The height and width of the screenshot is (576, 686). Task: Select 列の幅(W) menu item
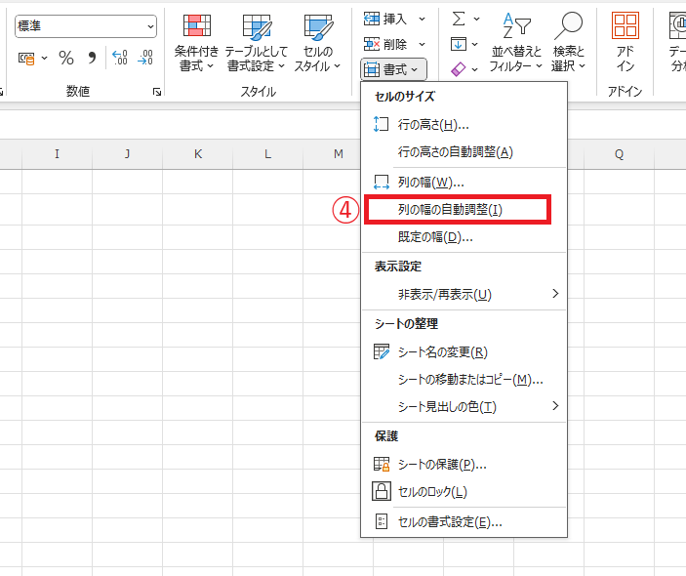[x=464, y=183]
